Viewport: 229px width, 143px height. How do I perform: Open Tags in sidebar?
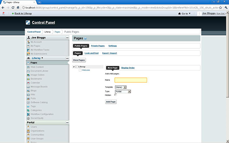(33, 106)
